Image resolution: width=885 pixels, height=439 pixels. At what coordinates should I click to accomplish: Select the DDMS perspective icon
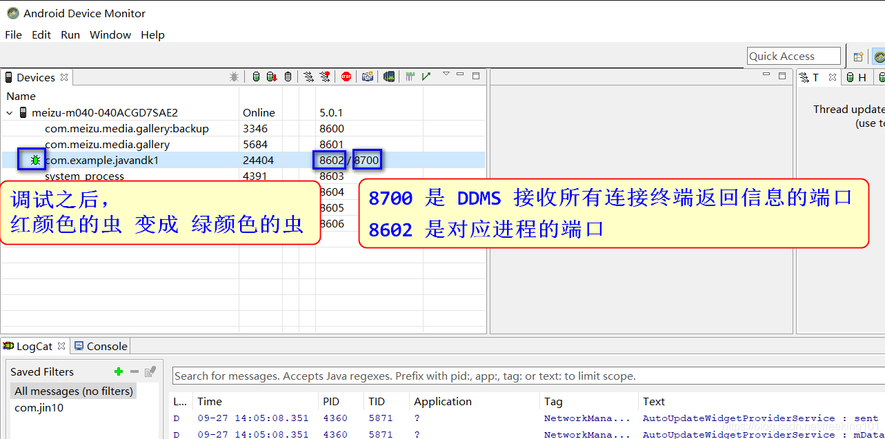(879, 57)
